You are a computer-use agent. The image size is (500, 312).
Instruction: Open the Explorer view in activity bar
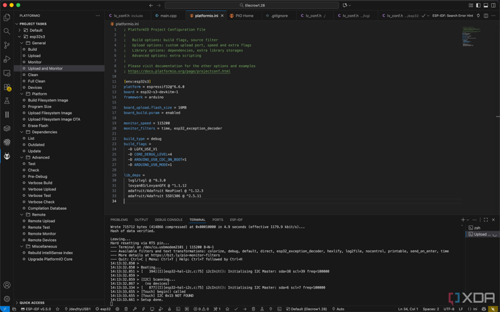coord(7,18)
